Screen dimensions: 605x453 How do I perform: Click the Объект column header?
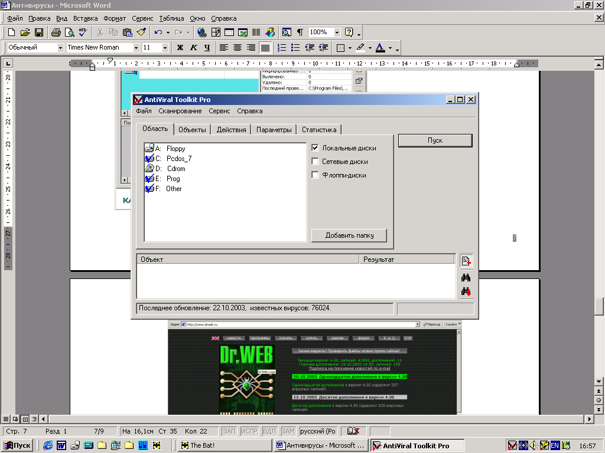tap(248, 260)
